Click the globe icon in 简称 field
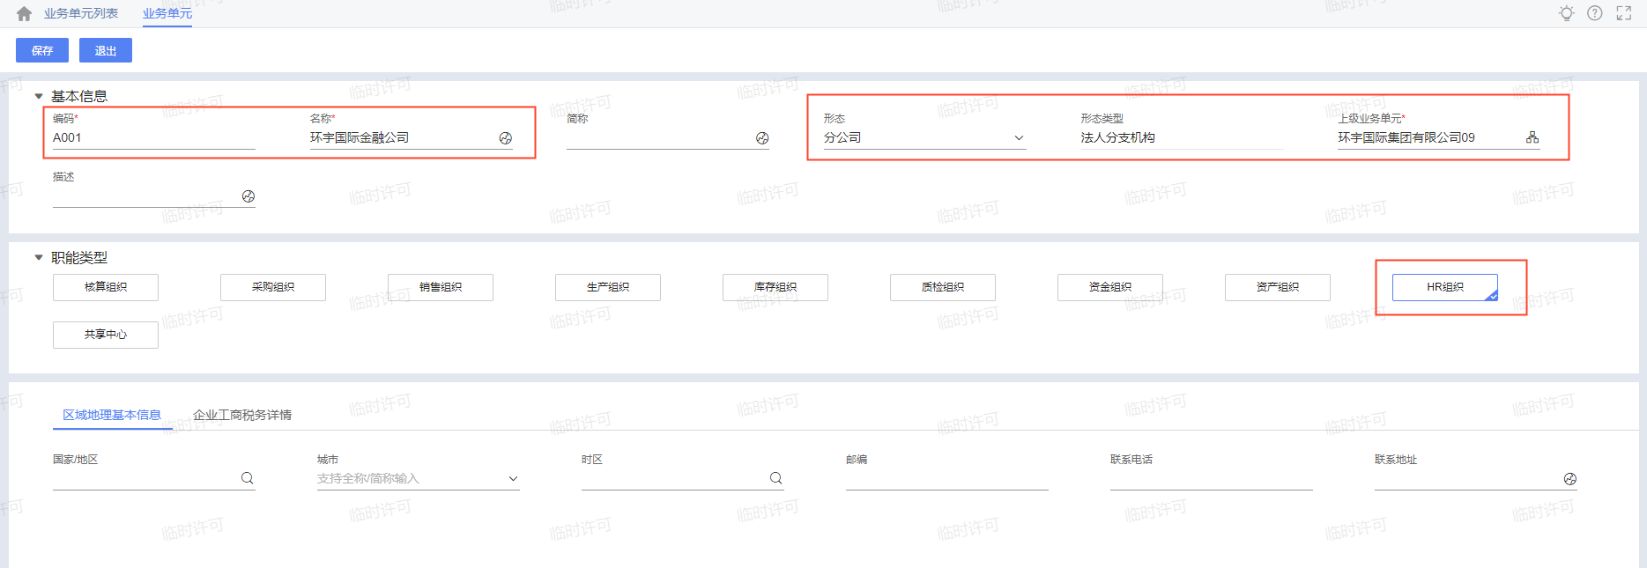The image size is (1647, 568). (762, 138)
